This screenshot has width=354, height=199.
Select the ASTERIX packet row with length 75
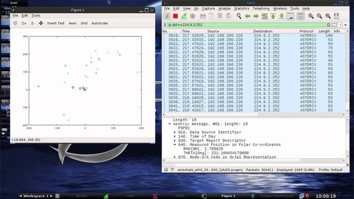[254, 48]
